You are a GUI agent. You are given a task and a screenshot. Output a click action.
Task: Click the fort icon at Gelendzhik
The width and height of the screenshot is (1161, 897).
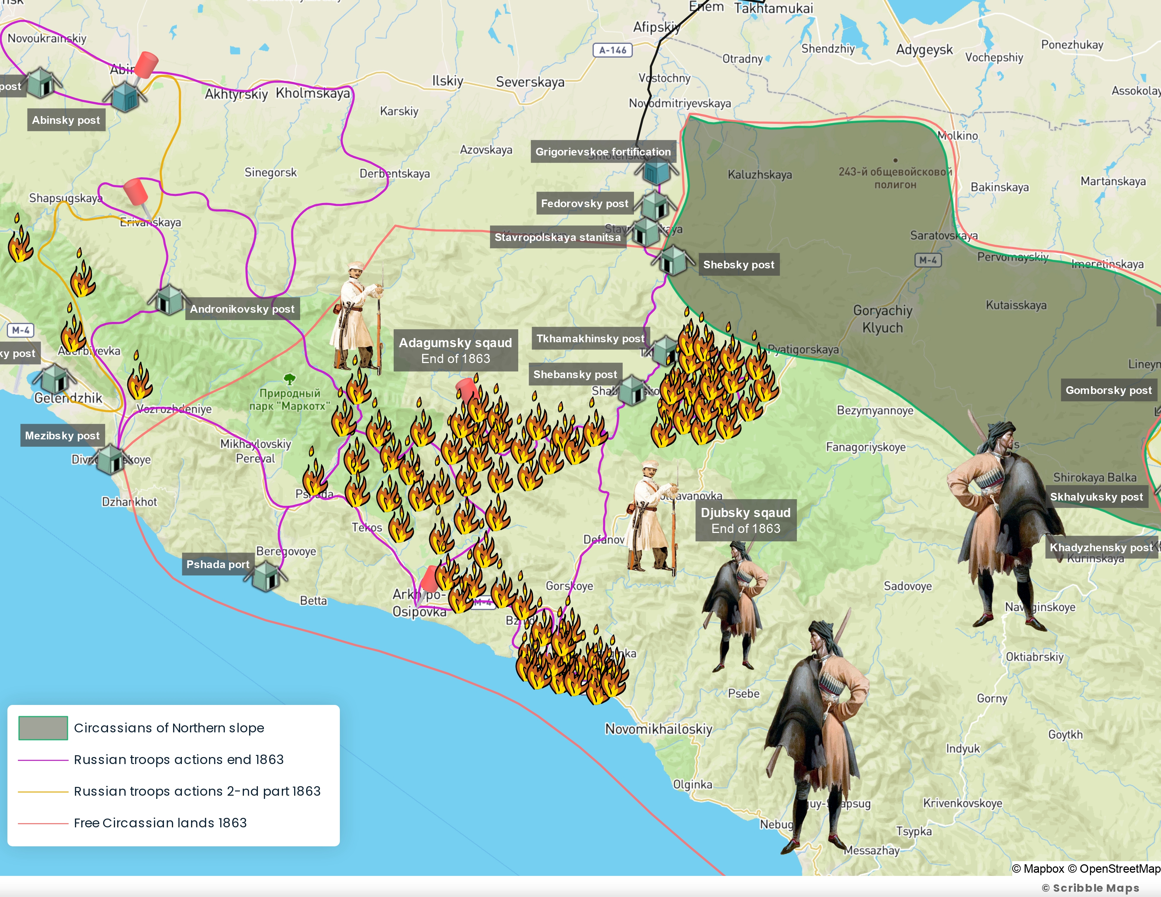coord(54,380)
